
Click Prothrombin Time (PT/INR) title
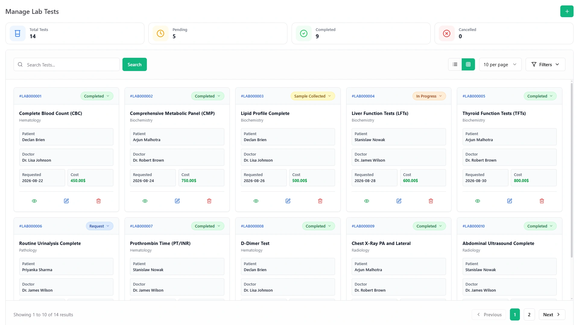160,243
